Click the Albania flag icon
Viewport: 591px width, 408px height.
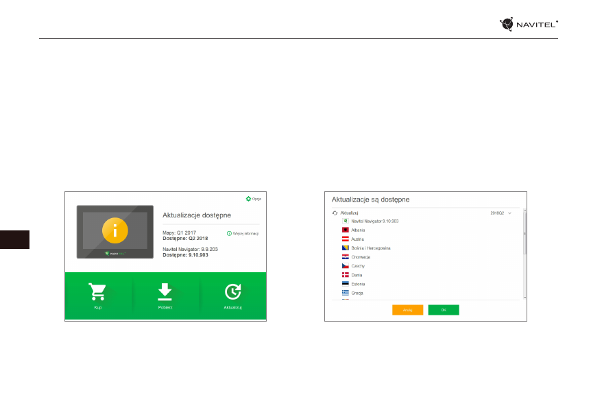coord(346,230)
